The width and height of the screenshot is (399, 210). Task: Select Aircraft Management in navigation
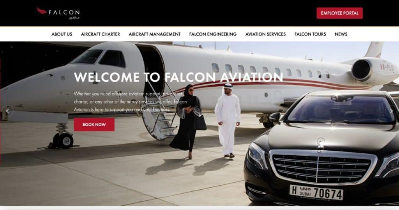[x=154, y=34]
